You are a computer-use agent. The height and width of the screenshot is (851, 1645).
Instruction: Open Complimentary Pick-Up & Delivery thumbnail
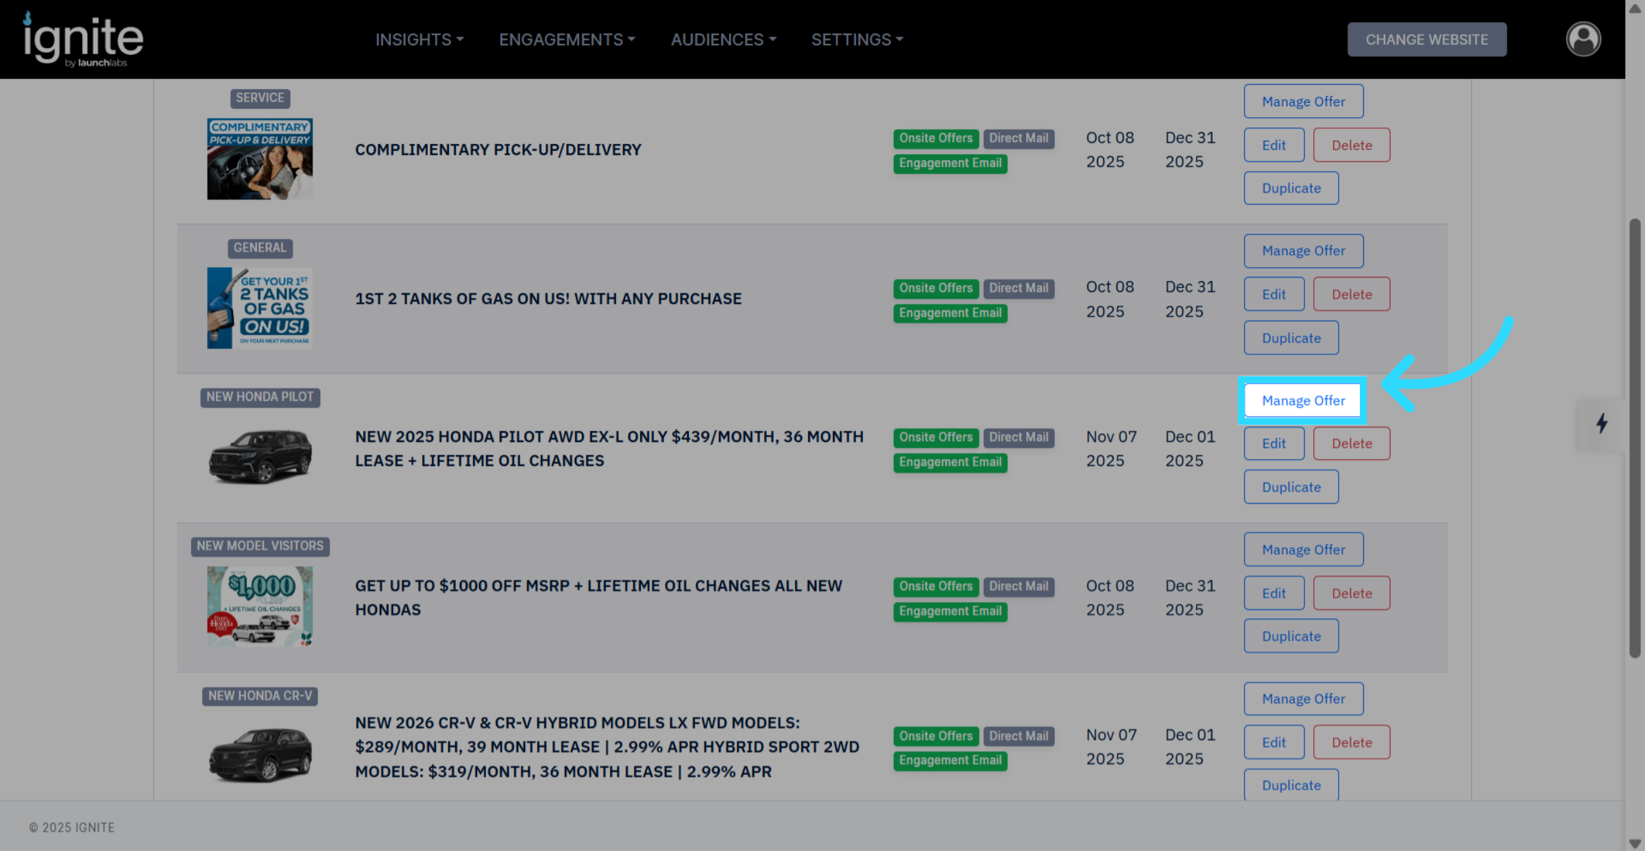tap(260, 159)
